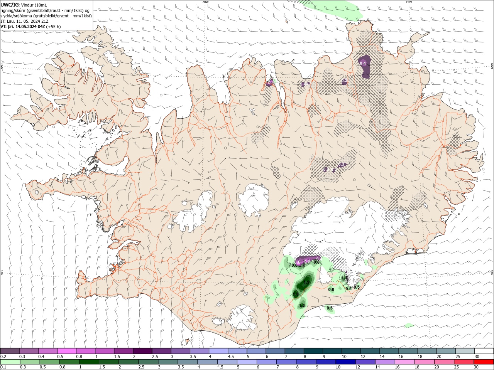The image size is (494, 370).
Task: Select the 'IT: Lau. 11. 05. 2024 21Z' line
Action: tap(24, 21)
